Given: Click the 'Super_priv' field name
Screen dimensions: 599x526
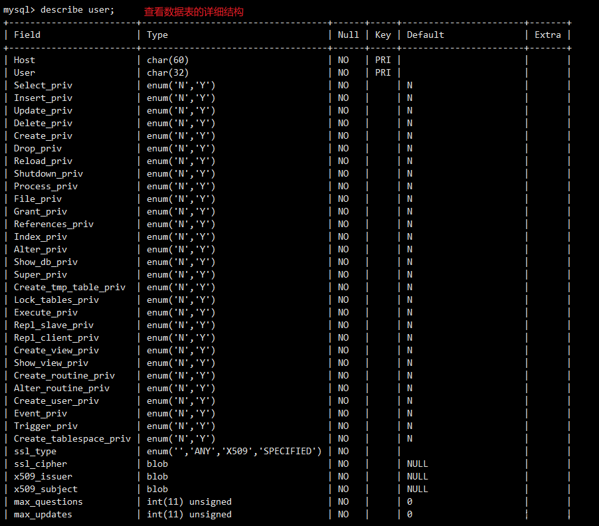Looking at the screenshot, I should [x=41, y=274].
